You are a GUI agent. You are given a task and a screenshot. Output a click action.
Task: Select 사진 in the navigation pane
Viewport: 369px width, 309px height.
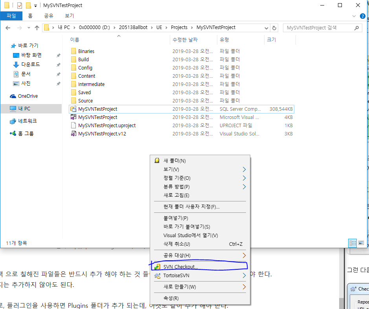click(26, 83)
